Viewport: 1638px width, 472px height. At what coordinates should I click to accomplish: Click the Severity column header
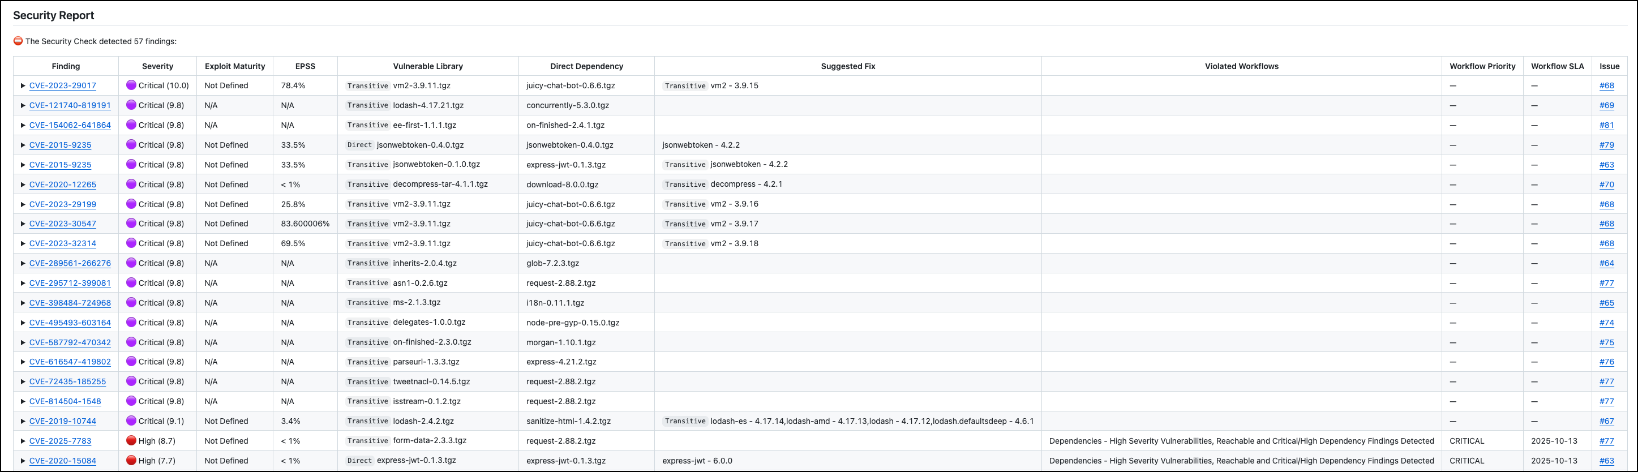coord(157,66)
